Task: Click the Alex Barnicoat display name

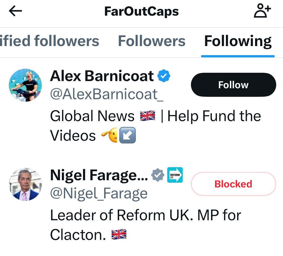Action: coord(102,76)
